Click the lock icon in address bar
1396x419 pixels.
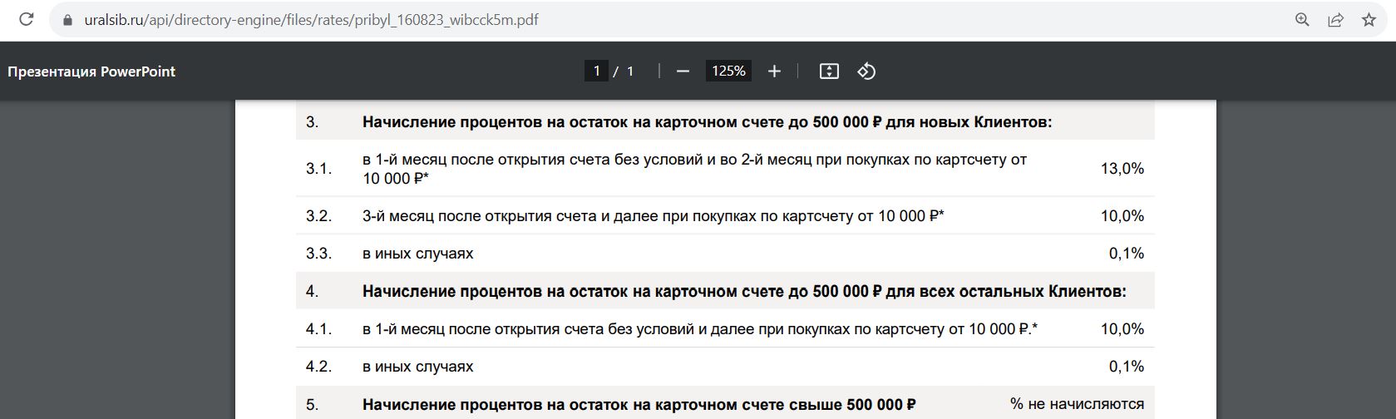(x=68, y=20)
